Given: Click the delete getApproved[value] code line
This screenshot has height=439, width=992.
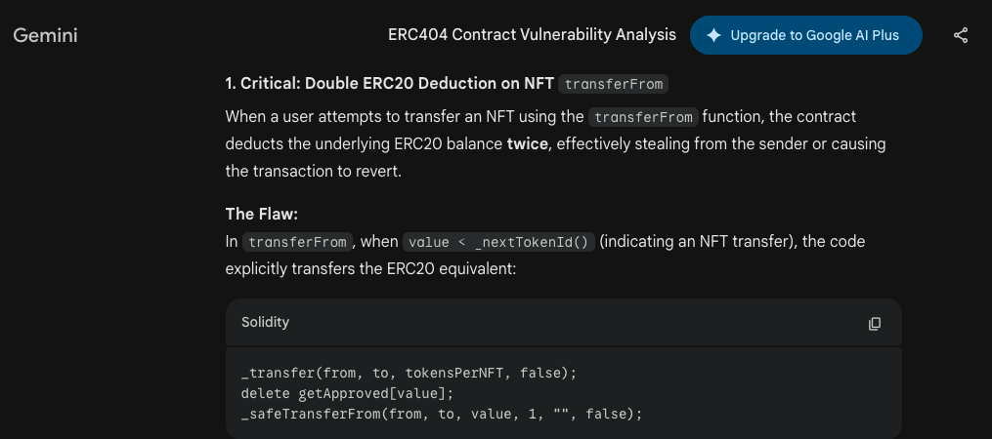Looking at the screenshot, I should [348, 393].
